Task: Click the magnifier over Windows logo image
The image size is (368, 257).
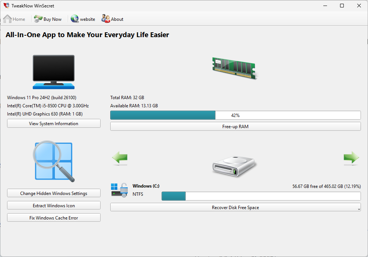Action: point(54,161)
